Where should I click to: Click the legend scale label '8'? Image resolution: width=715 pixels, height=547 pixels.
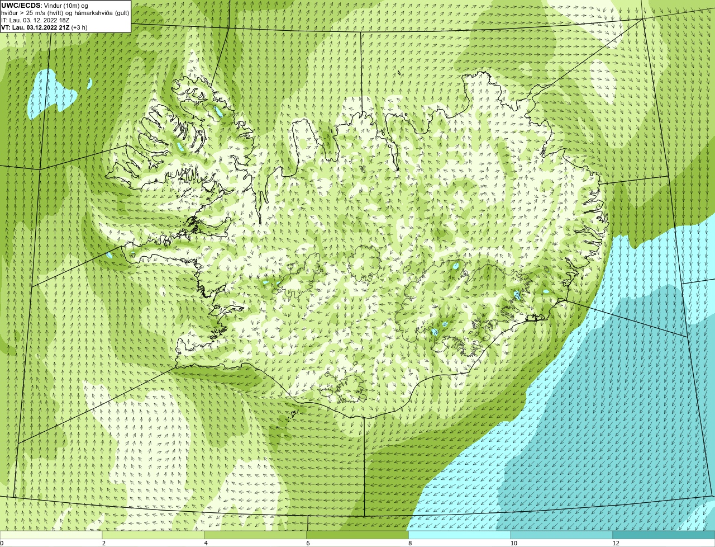pyautogui.click(x=409, y=543)
